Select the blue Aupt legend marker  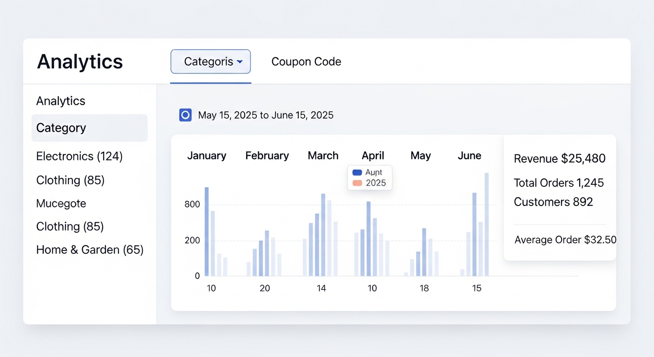point(357,172)
